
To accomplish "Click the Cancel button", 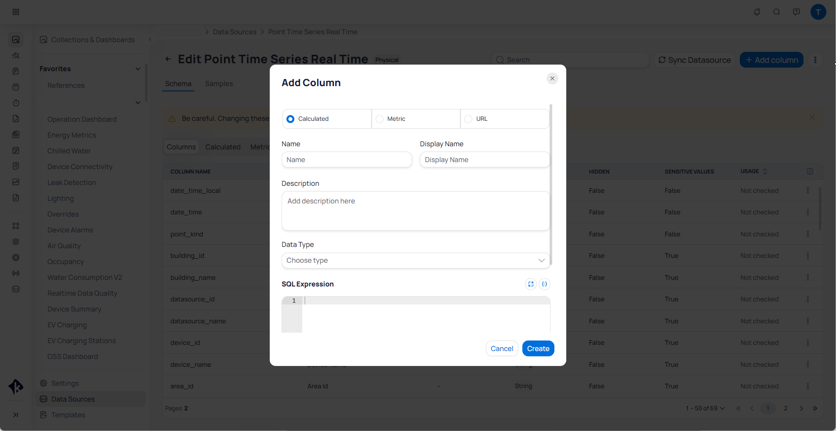I will click(x=502, y=348).
